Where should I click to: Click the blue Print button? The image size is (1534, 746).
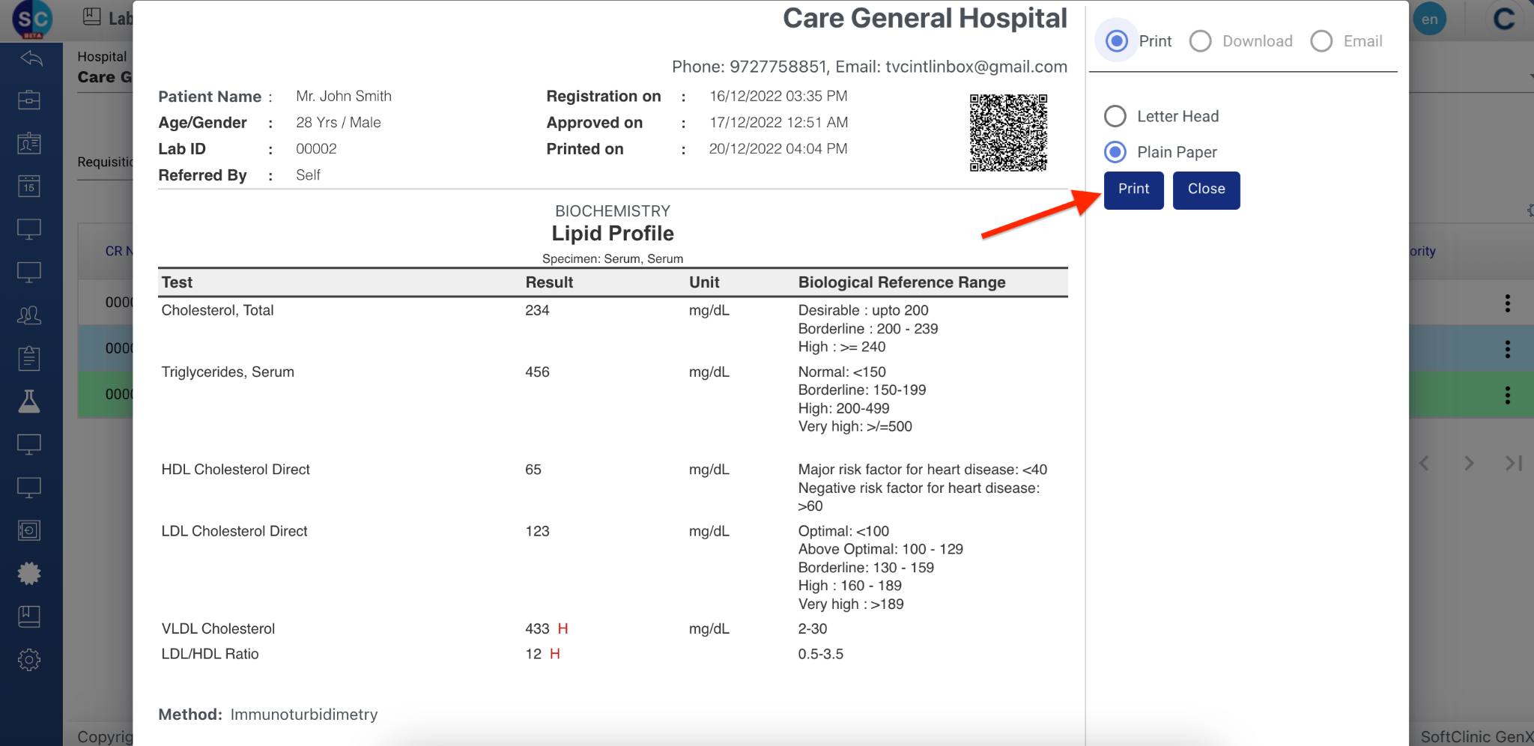tap(1133, 189)
